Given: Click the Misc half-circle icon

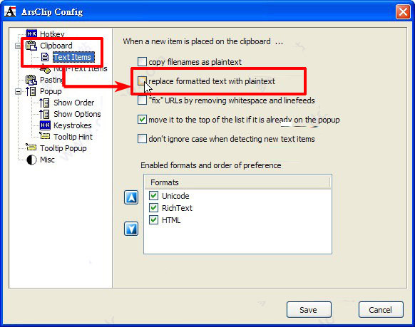Looking at the screenshot, I should pos(31,160).
